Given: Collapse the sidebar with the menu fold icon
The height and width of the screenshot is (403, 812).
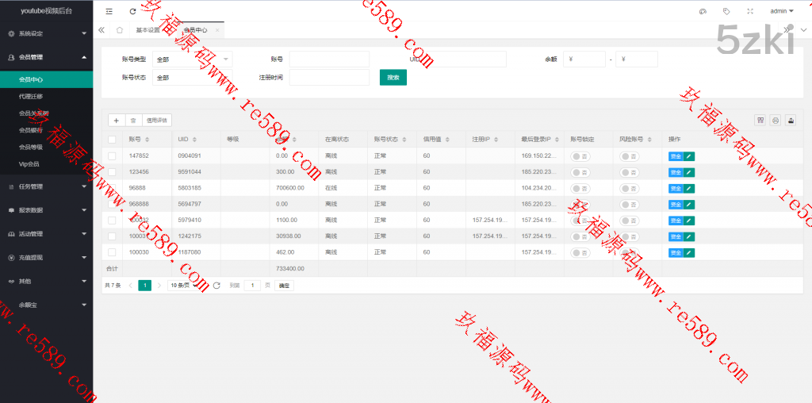Looking at the screenshot, I should 109,11.
